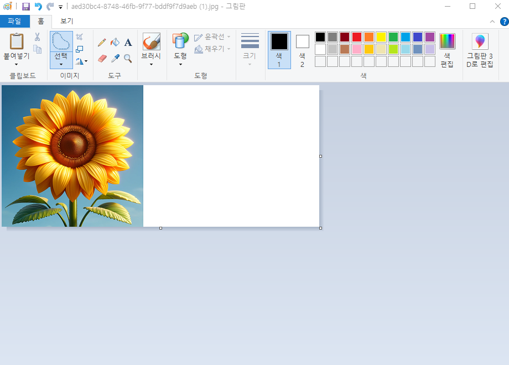The height and width of the screenshot is (365, 509).
Task: Select the Eraser tool
Action: 102,59
